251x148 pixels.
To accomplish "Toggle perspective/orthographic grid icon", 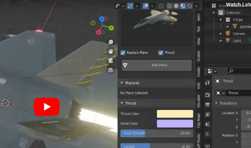I will [111, 70].
